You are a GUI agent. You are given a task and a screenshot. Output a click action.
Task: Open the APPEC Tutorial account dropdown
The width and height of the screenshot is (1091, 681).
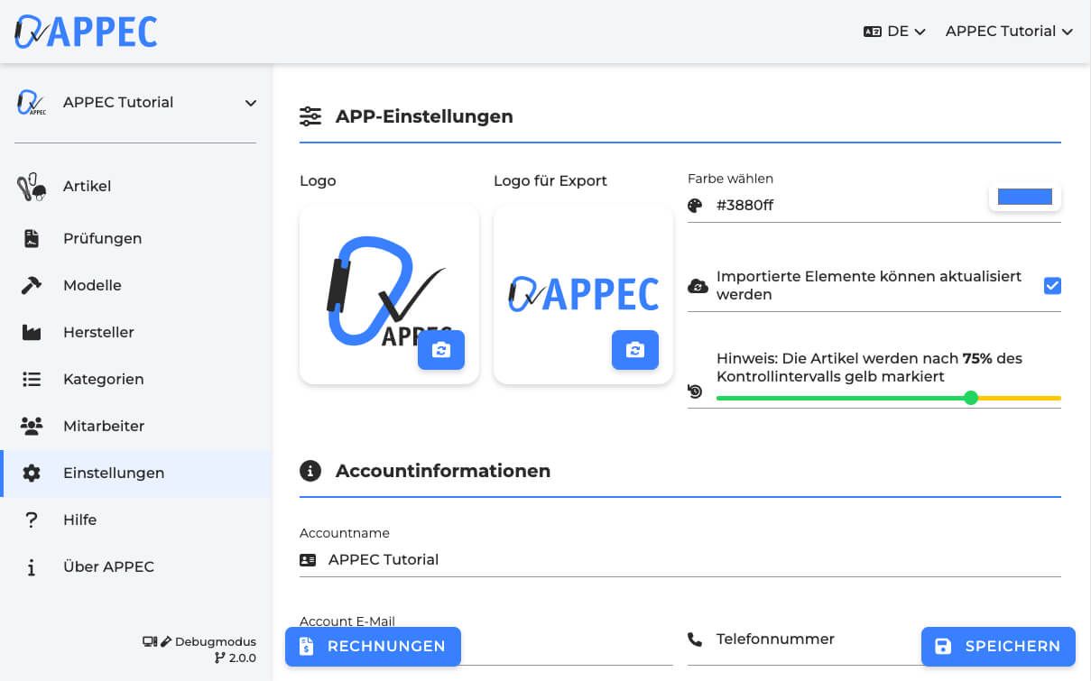pos(1008,31)
